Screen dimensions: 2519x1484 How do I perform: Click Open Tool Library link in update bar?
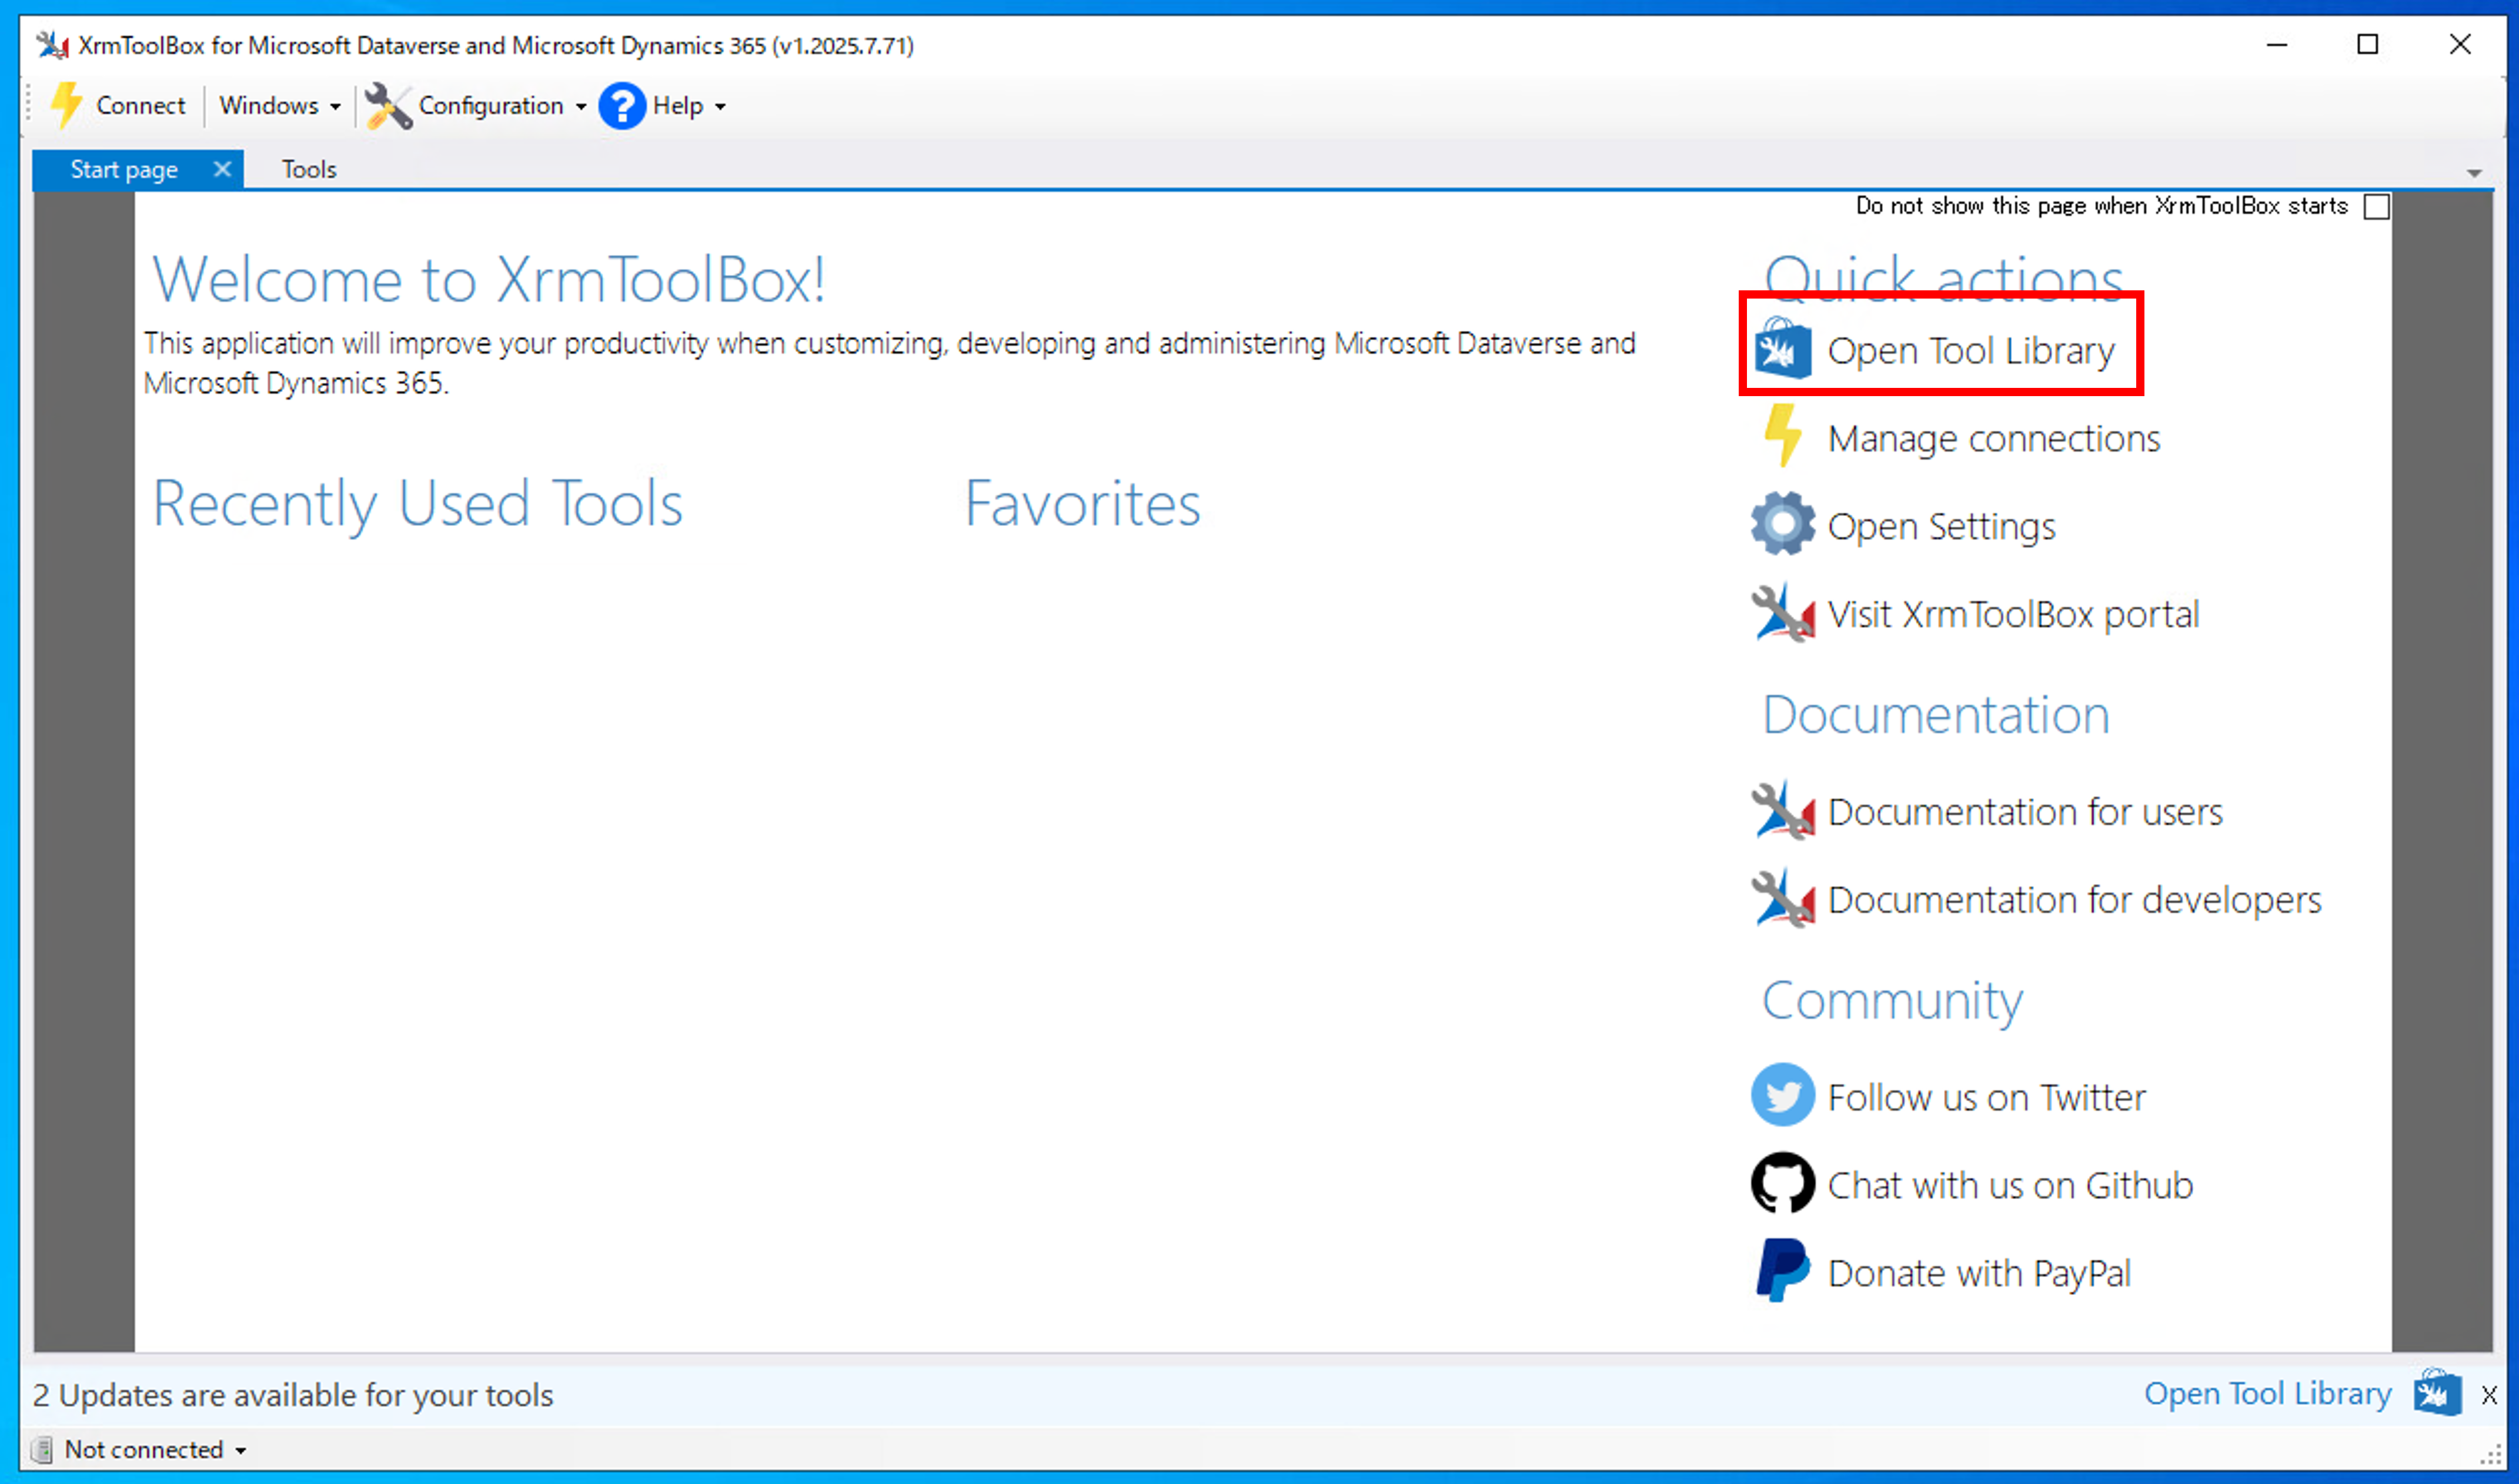(2267, 1393)
